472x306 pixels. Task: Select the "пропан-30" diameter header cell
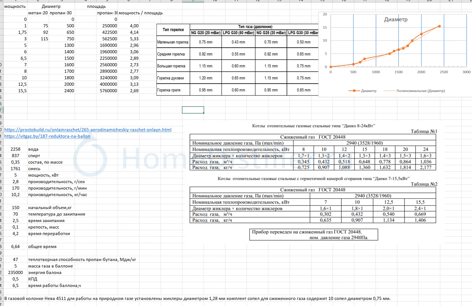(61, 13)
